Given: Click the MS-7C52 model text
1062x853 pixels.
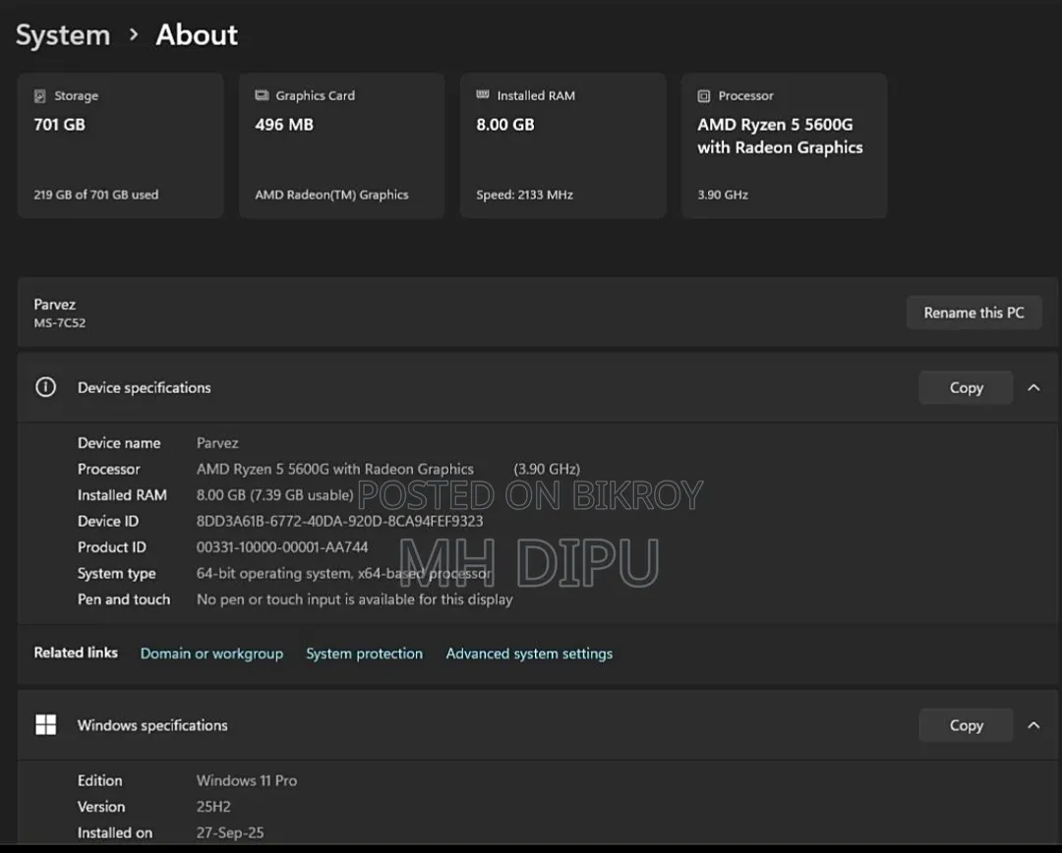Looking at the screenshot, I should 60,323.
